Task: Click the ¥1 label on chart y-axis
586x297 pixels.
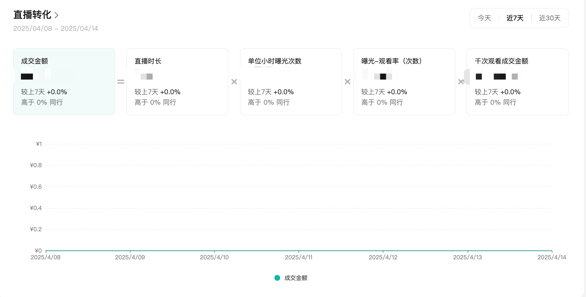Action: (x=39, y=144)
